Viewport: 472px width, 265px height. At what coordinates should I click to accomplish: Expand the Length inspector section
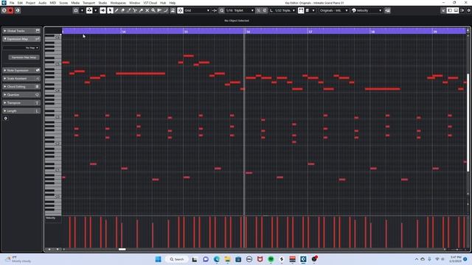(x=5, y=111)
